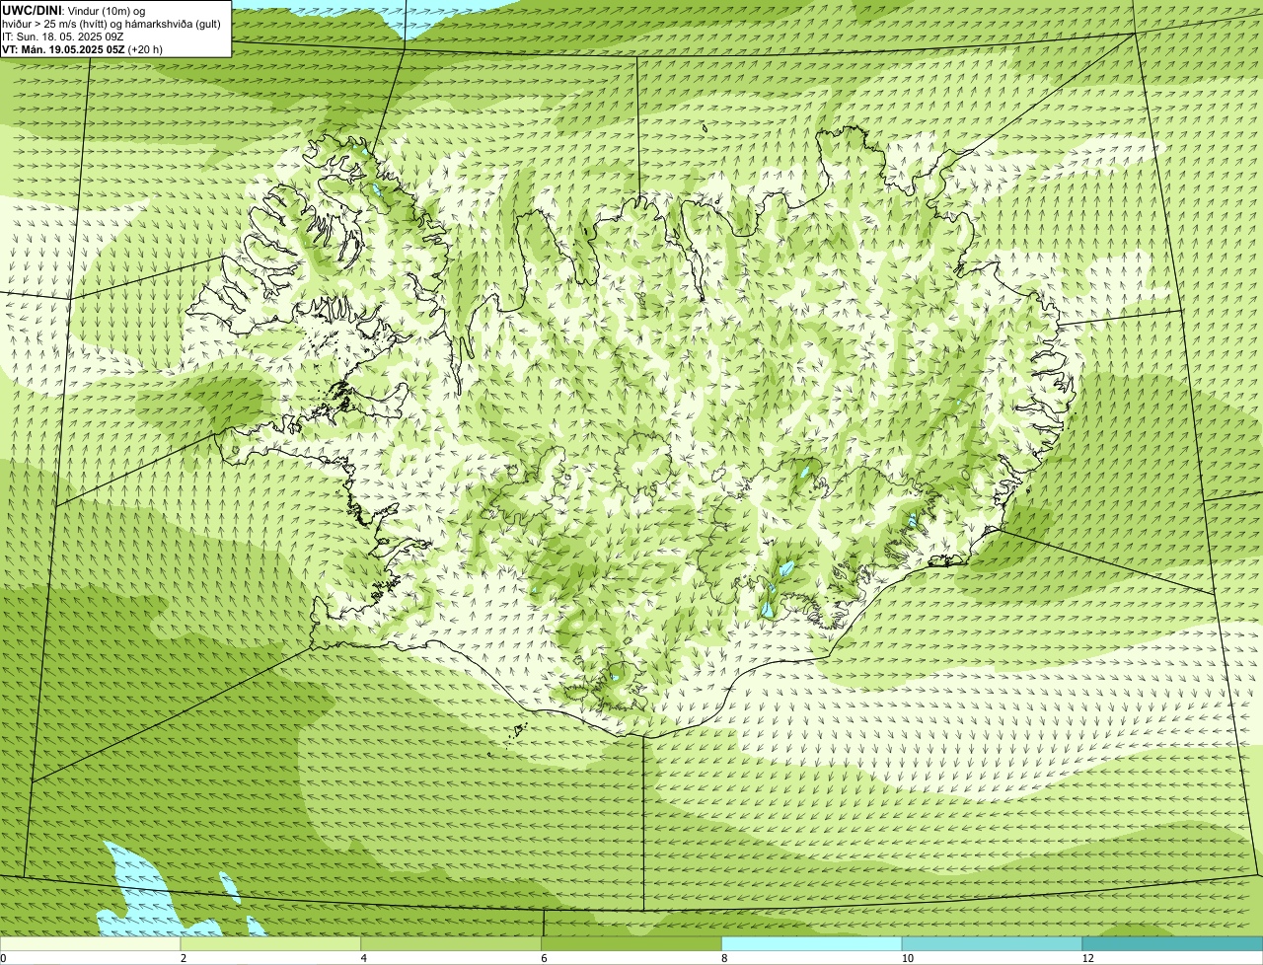
Task: Click the 'UWC/DINI: Vindur (10m) og' title line
Action: pyautogui.click(x=74, y=10)
